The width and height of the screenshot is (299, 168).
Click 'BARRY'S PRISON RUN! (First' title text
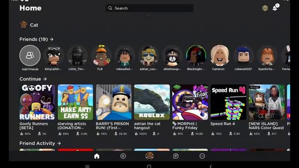click(112, 126)
